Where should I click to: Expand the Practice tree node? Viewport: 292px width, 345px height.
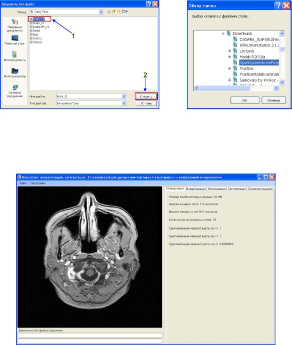click(x=229, y=68)
